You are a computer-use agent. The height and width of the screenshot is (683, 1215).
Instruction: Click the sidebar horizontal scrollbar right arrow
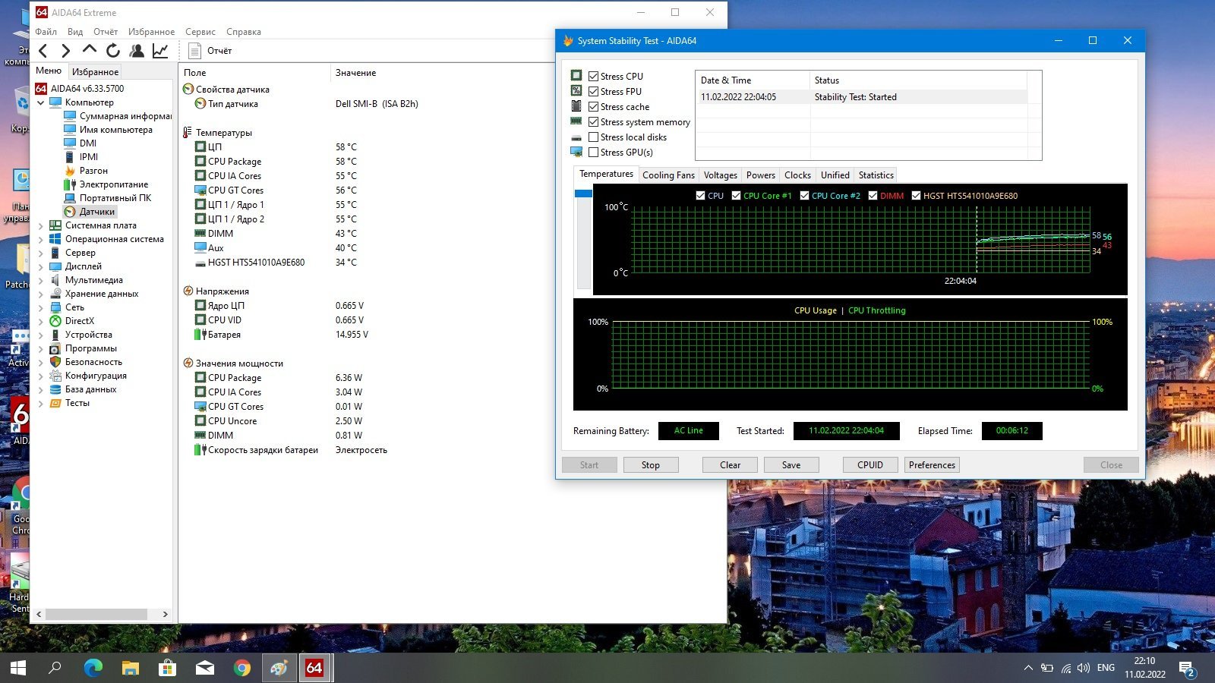tap(166, 614)
